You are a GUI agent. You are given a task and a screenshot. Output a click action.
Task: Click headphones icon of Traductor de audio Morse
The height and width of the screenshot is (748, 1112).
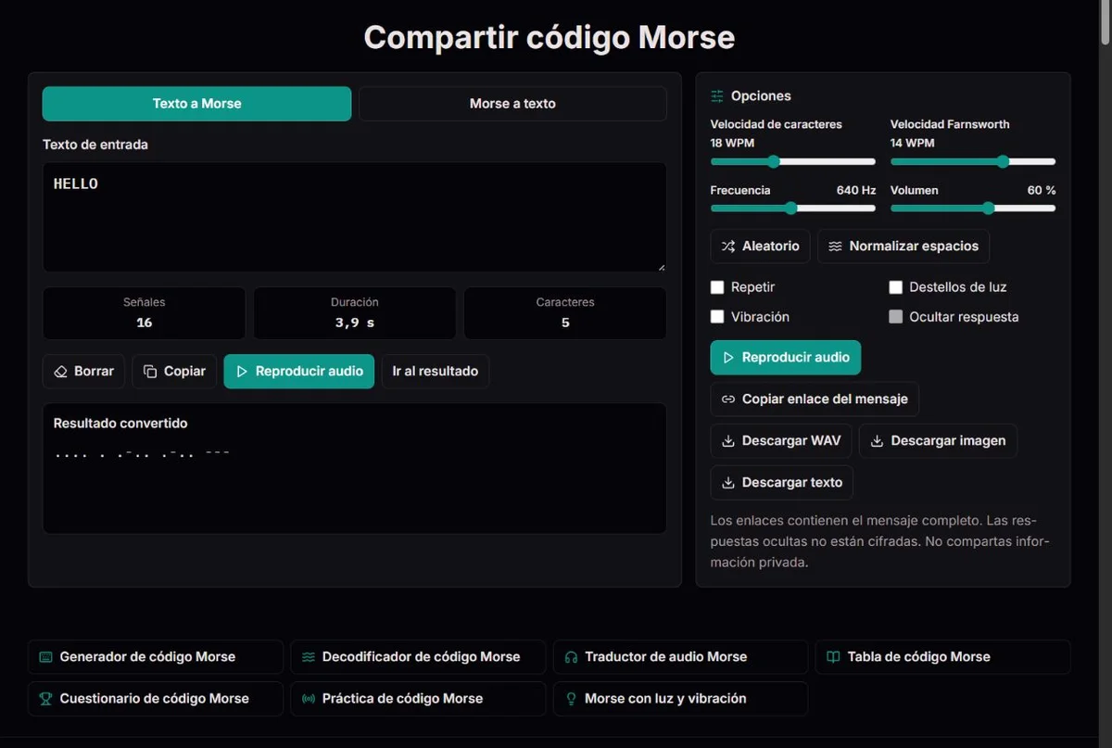click(571, 657)
